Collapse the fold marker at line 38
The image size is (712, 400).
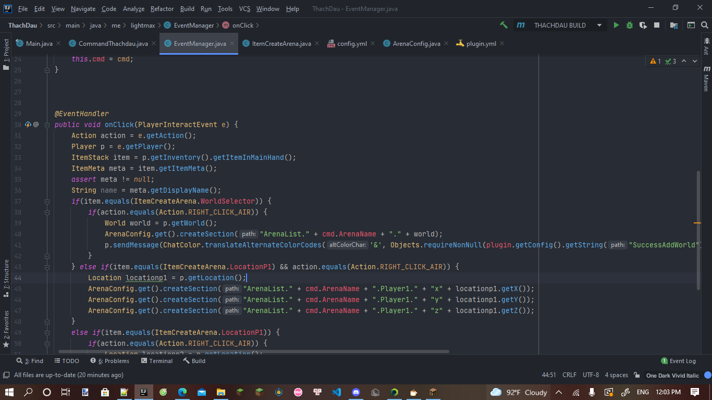[x=47, y=212]
